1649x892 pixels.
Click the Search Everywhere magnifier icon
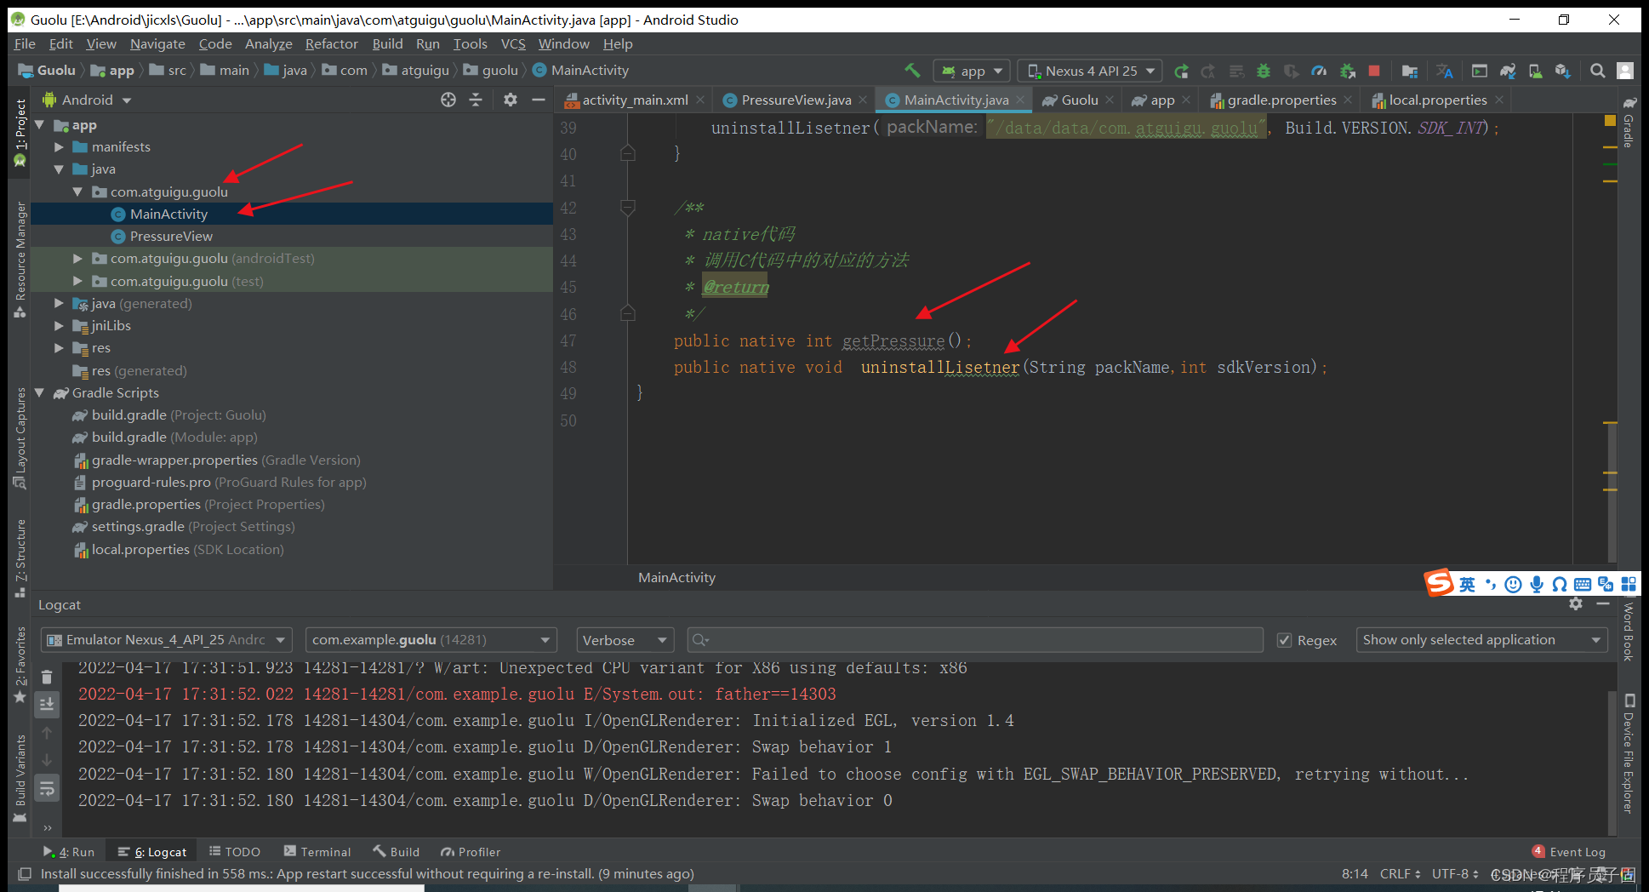pos(1598,71)
